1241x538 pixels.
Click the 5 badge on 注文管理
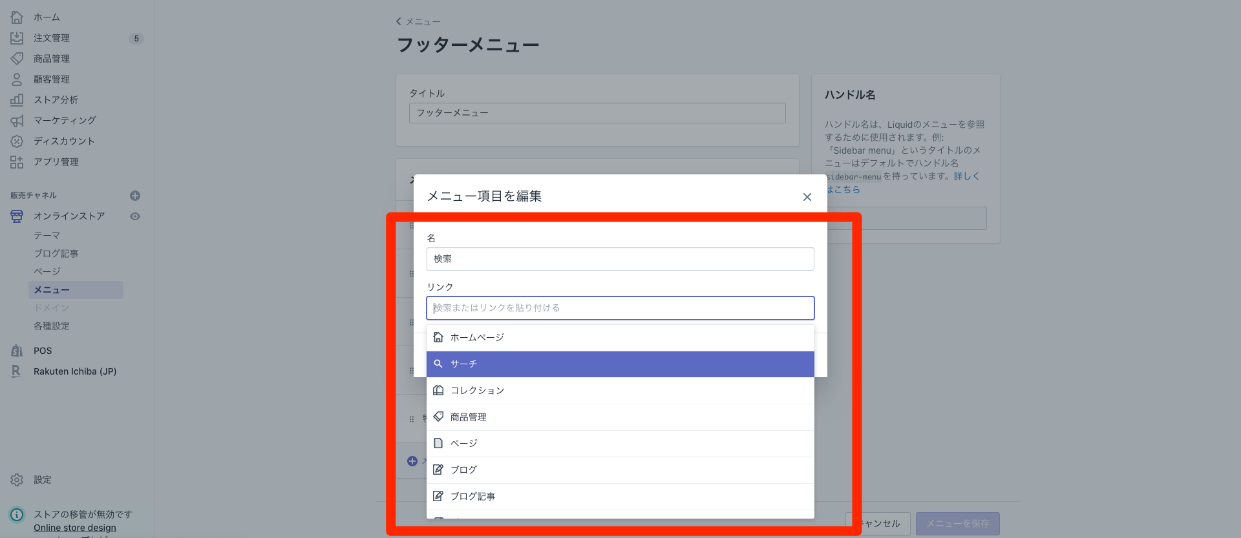pyautogui.click(x=136, y=39)
